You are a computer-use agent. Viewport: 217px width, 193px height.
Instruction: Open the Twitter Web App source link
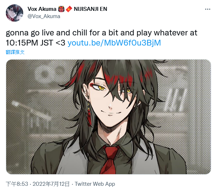click(x=95, y=184)
